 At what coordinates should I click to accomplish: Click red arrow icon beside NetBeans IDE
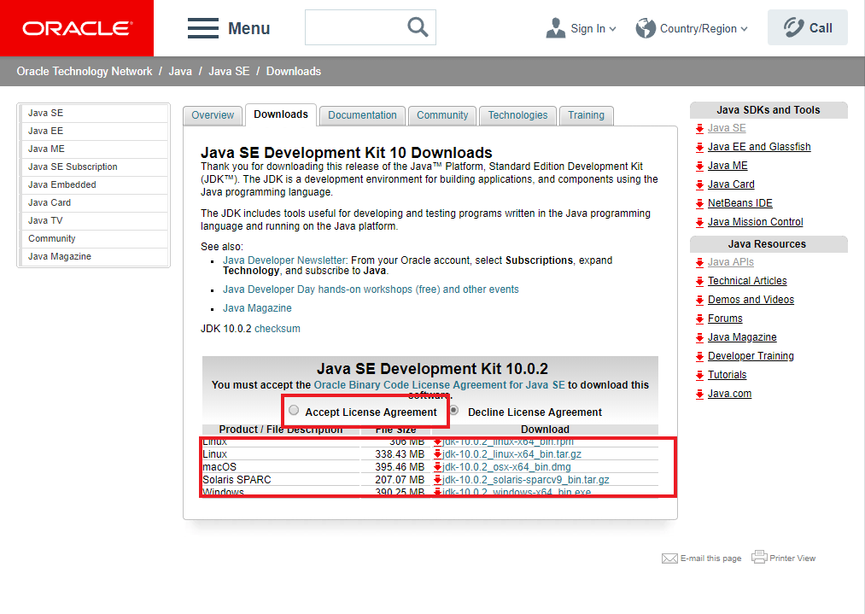click(699, 203)
